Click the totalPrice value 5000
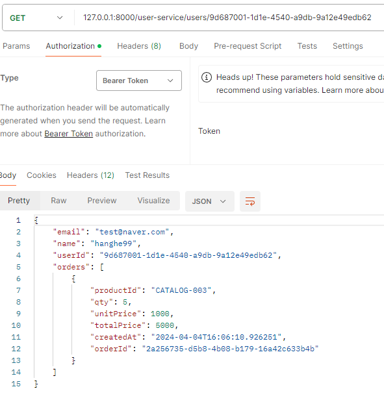 point(165,326)
